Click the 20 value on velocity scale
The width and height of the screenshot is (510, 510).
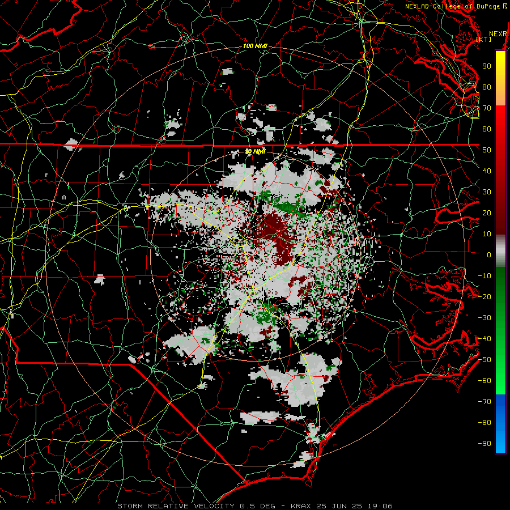click(487, 213)
